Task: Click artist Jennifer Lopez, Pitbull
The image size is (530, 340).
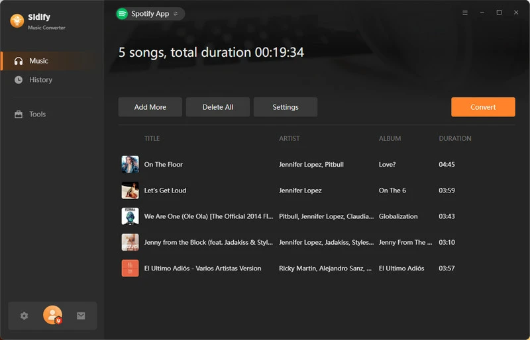Action: pos(311,165)
